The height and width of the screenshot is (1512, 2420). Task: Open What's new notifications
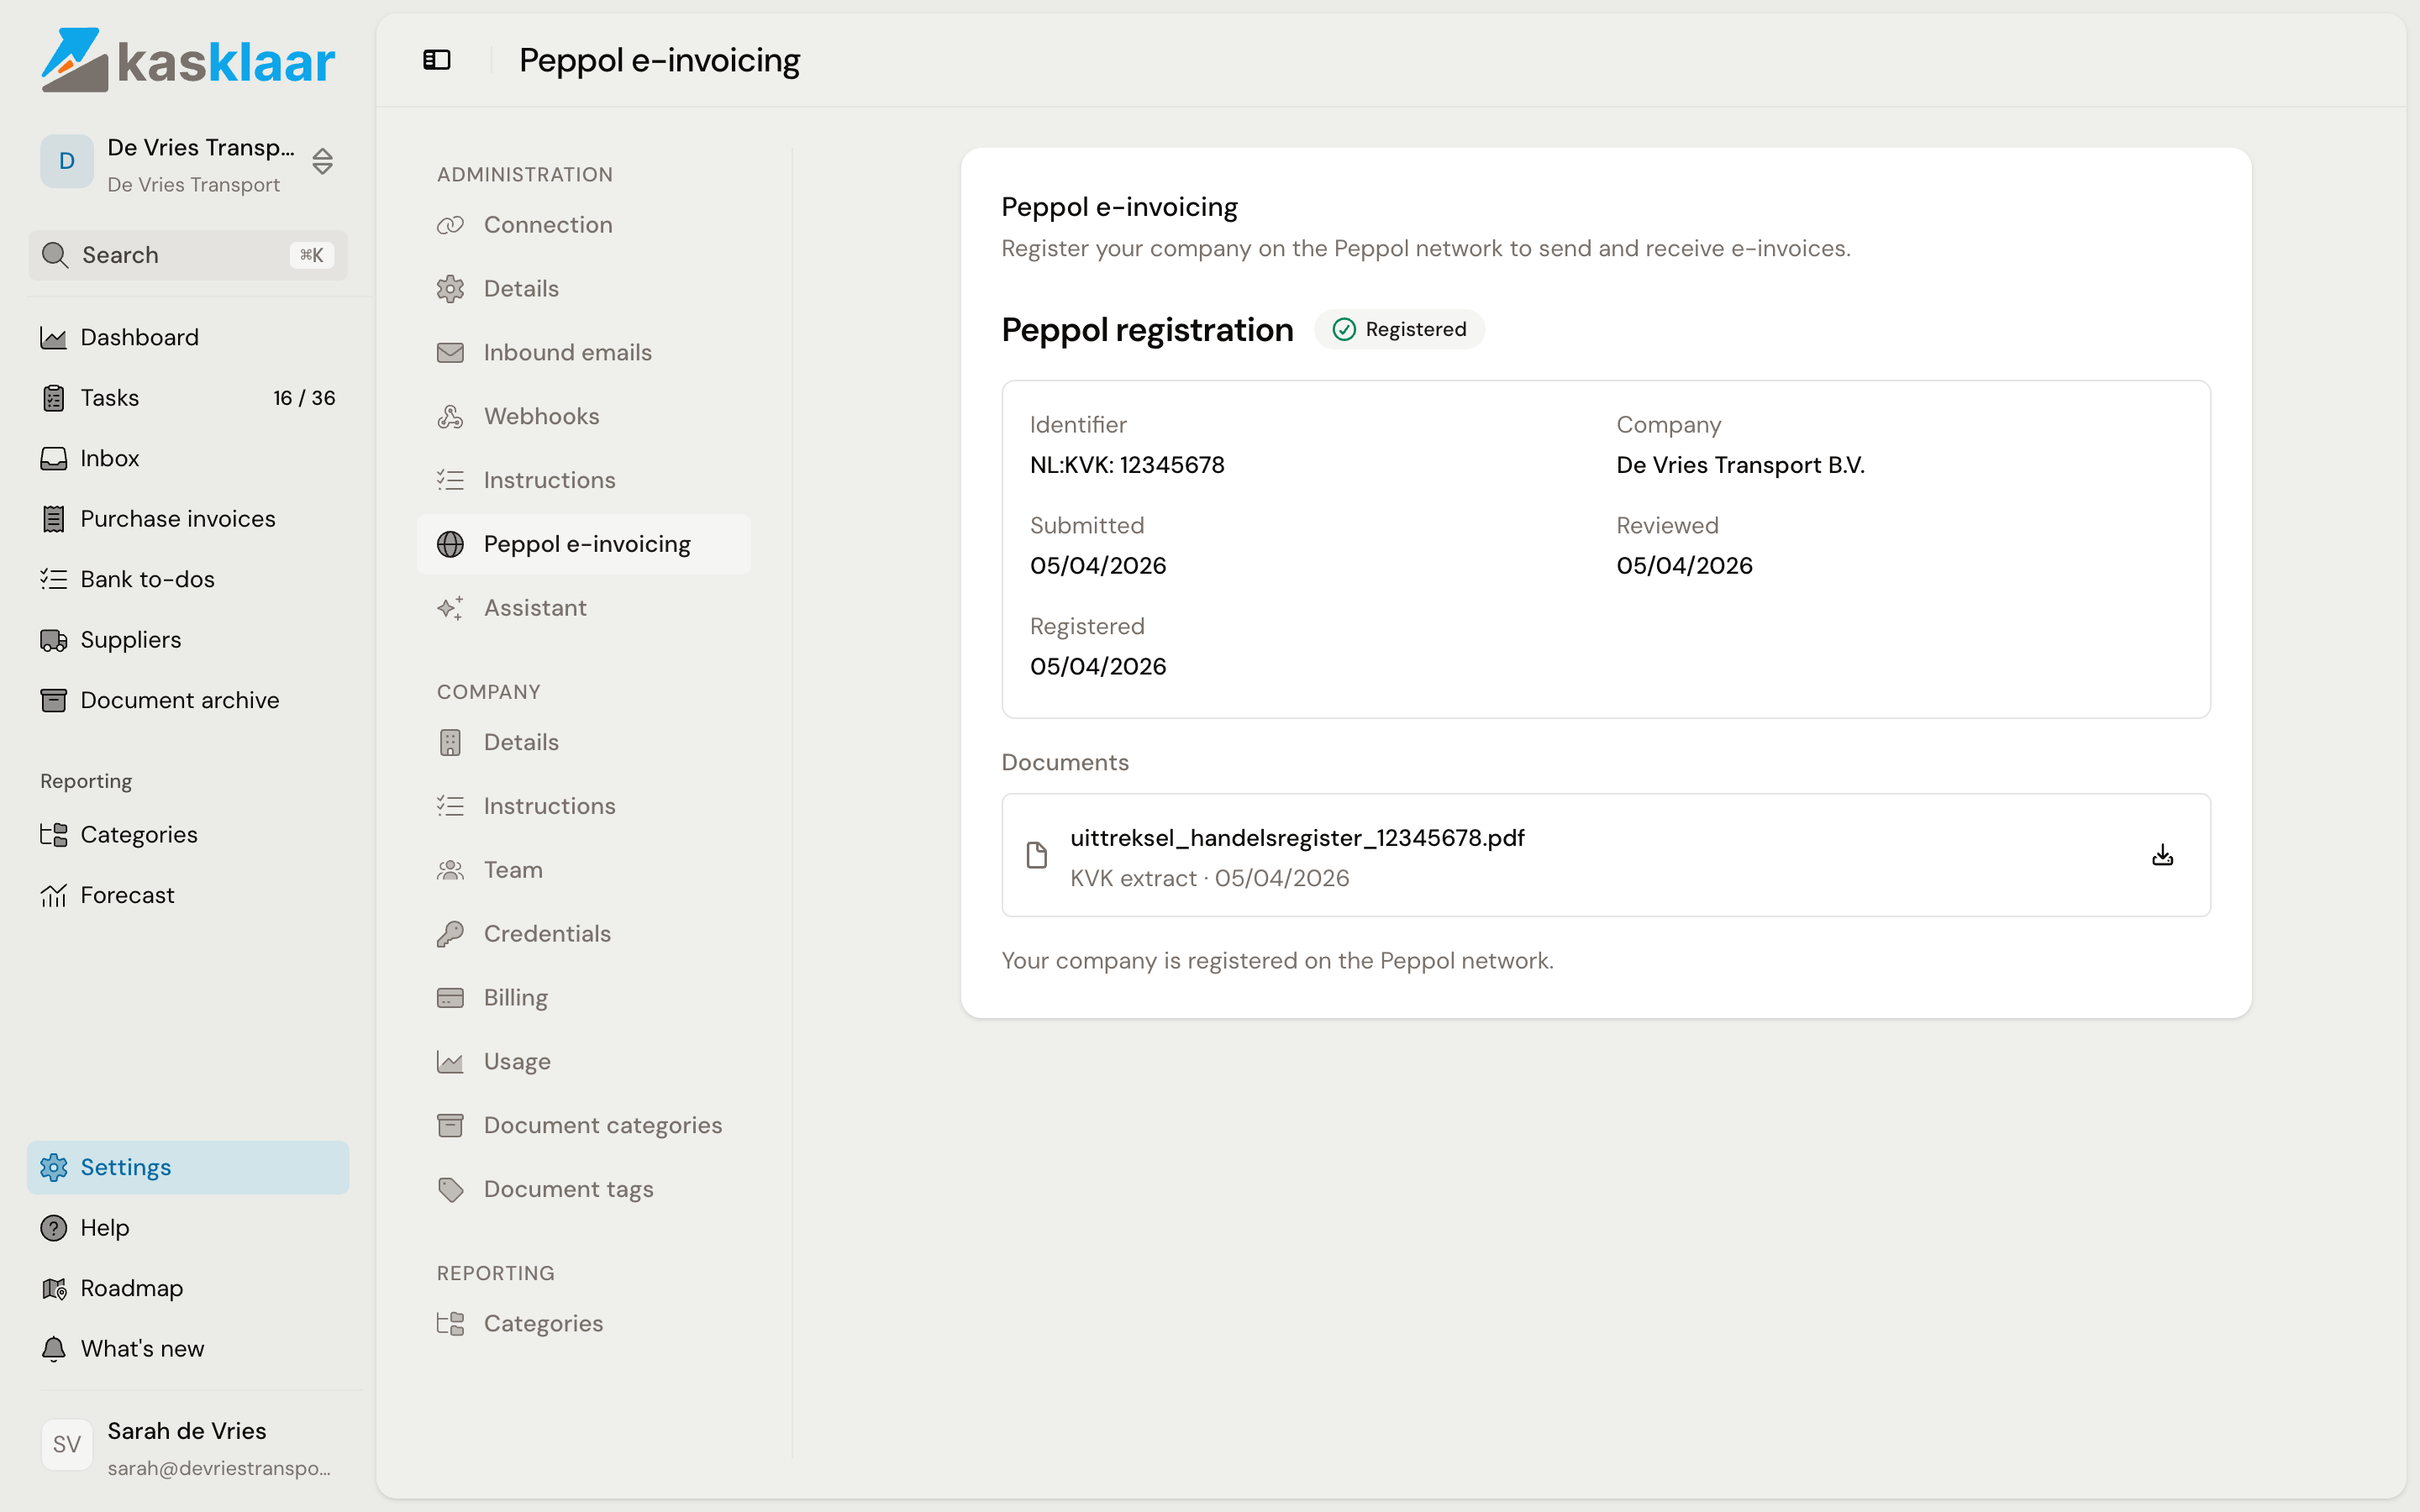tap(188, 1349)
